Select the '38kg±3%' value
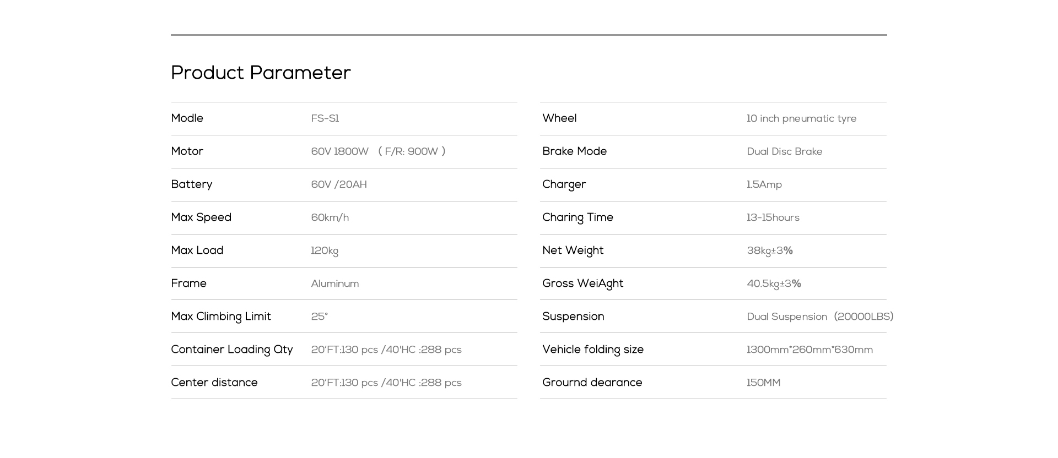The height and width of the screenshot is (458, 1058). (x=770, y=251)
